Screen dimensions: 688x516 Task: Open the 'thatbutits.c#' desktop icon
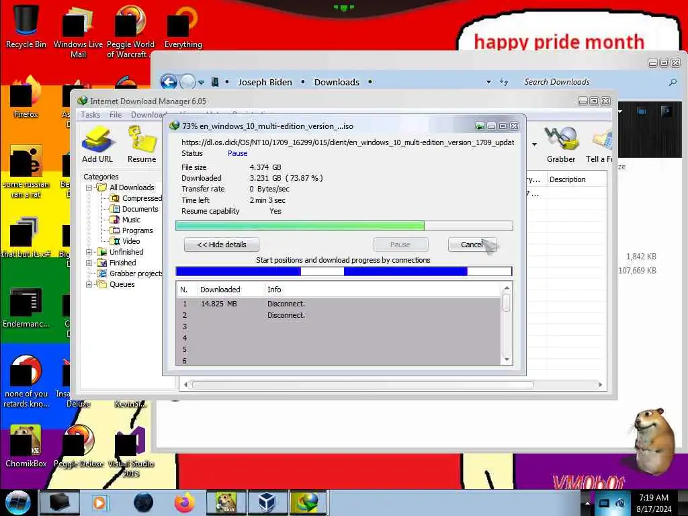click(26, 237)
